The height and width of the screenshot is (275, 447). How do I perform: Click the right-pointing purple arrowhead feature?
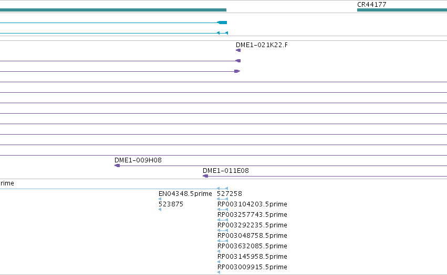point(237,71)
